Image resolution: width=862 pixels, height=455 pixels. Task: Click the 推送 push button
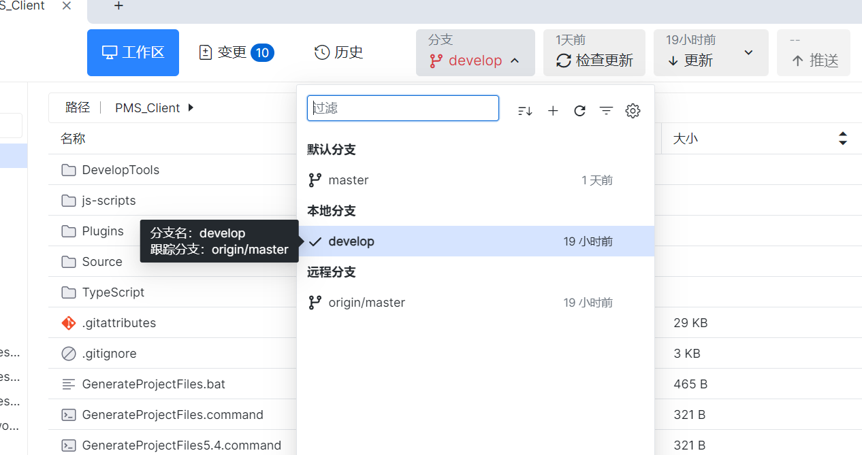[x=814, y=52]
